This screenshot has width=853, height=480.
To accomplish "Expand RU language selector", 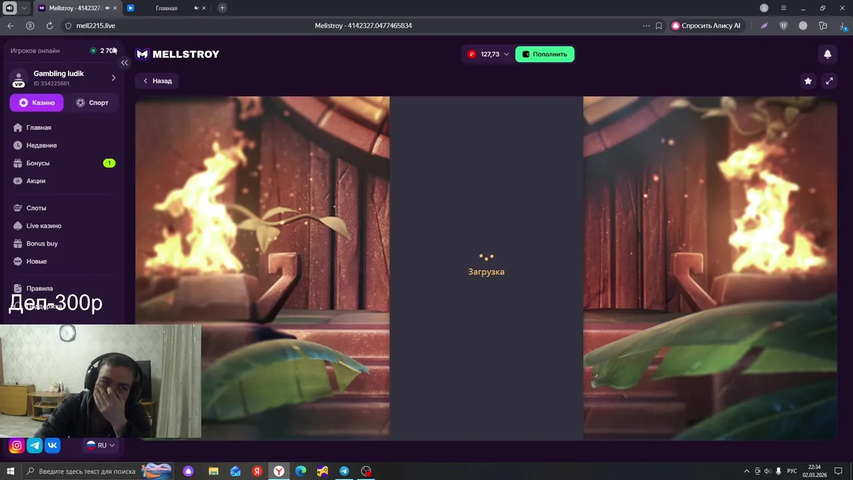I will coord(101,445).
